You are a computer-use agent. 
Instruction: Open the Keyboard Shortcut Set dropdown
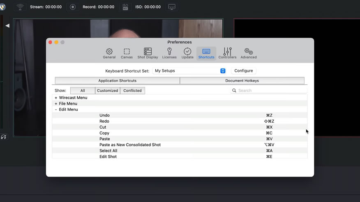pos(189,71)
